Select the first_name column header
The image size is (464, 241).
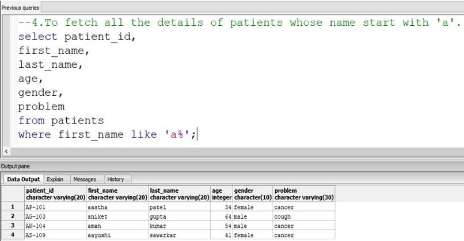click(117, 194)
